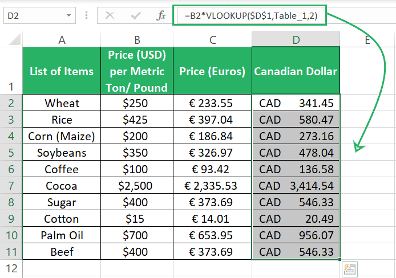Click the € 653.95 Palm Oil cell
This screenshot has height=278, width=396.
point(212,235)
